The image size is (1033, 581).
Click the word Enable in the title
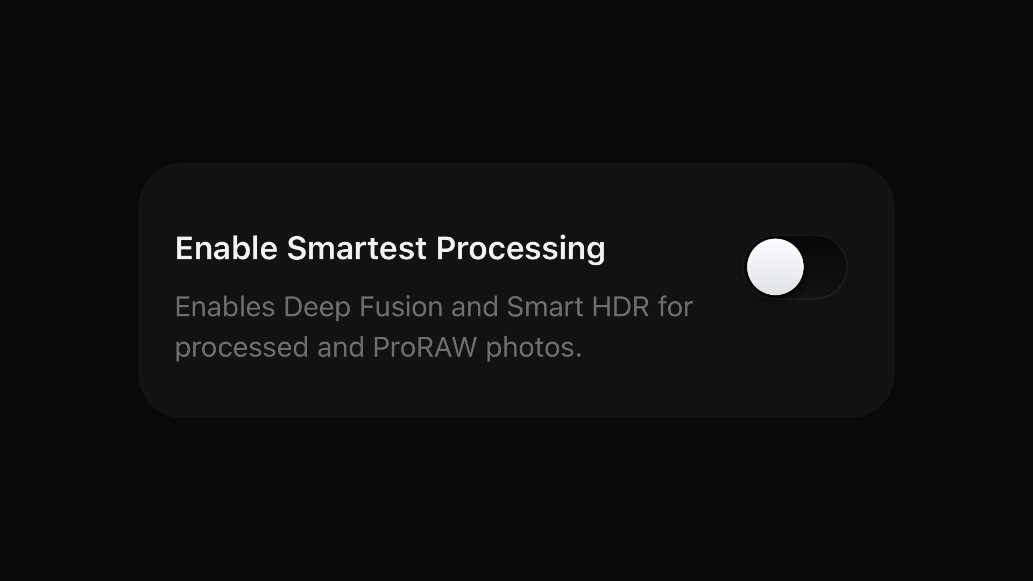227,248
